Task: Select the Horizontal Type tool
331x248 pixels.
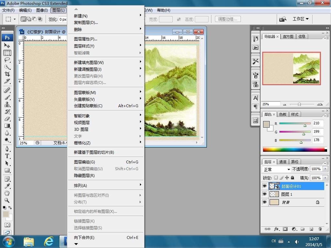Action: (x=7, y=156)
